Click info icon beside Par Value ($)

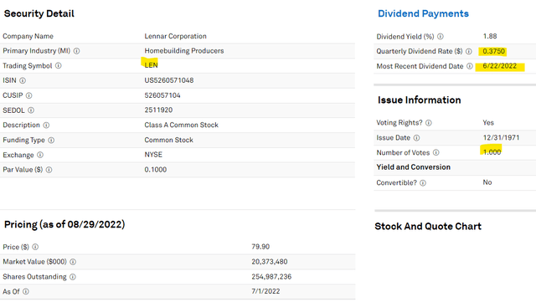[x=49, y=170]
